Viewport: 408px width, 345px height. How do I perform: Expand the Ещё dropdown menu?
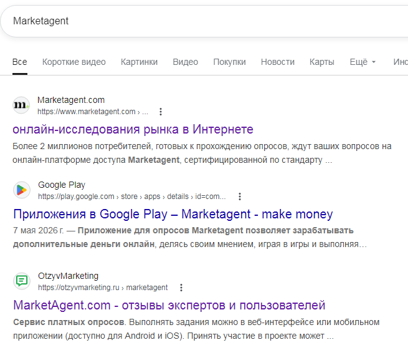coord(363,62)
